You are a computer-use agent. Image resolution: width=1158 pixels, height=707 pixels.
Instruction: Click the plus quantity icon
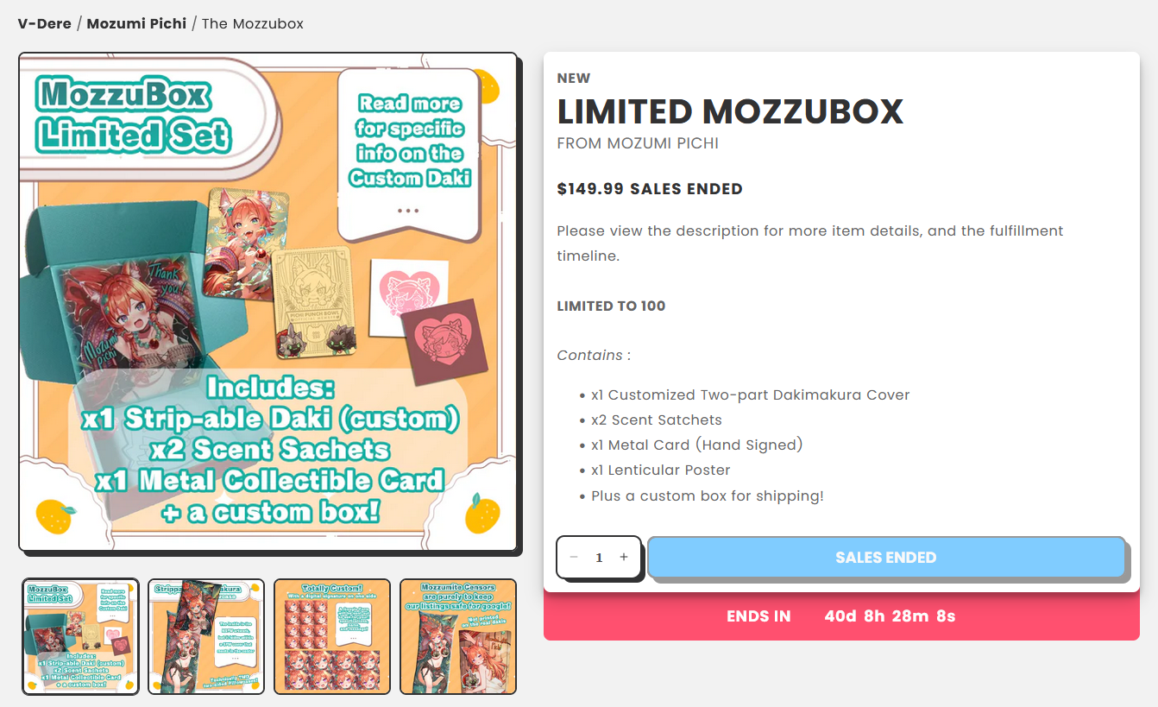coord(624,558)
